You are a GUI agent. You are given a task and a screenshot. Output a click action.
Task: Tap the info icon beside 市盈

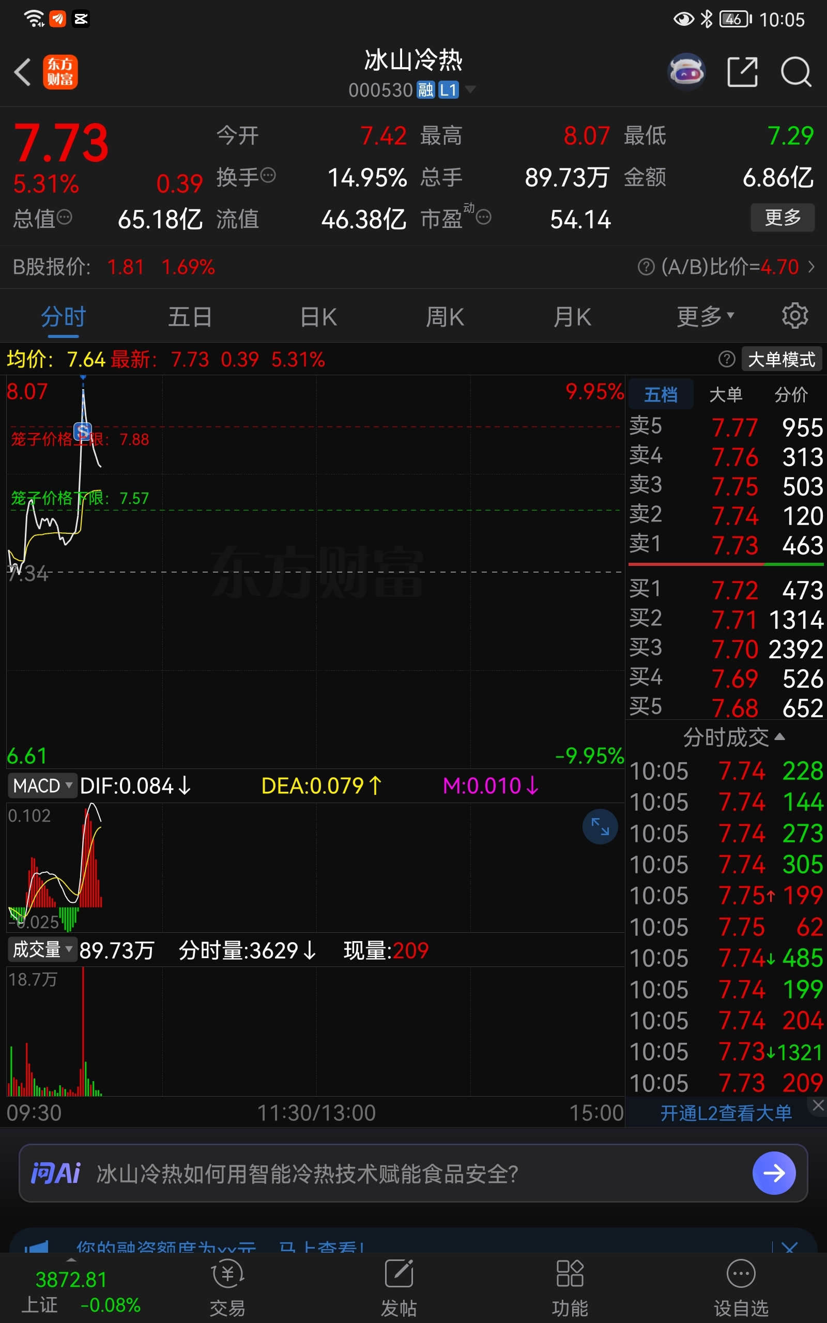click(x=483, y=217)
